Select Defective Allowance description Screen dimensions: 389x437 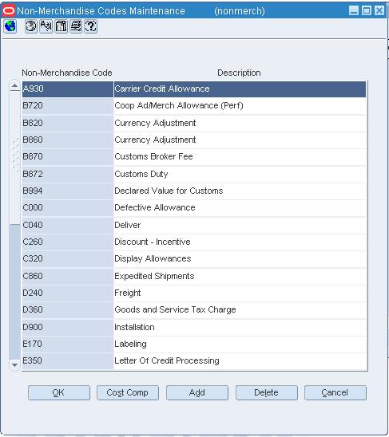[x=240, y=208]
